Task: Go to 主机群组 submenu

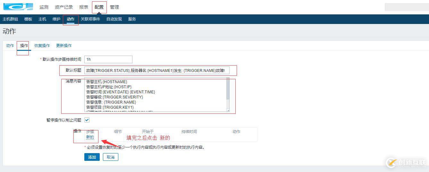Action: tap(10, 19)
